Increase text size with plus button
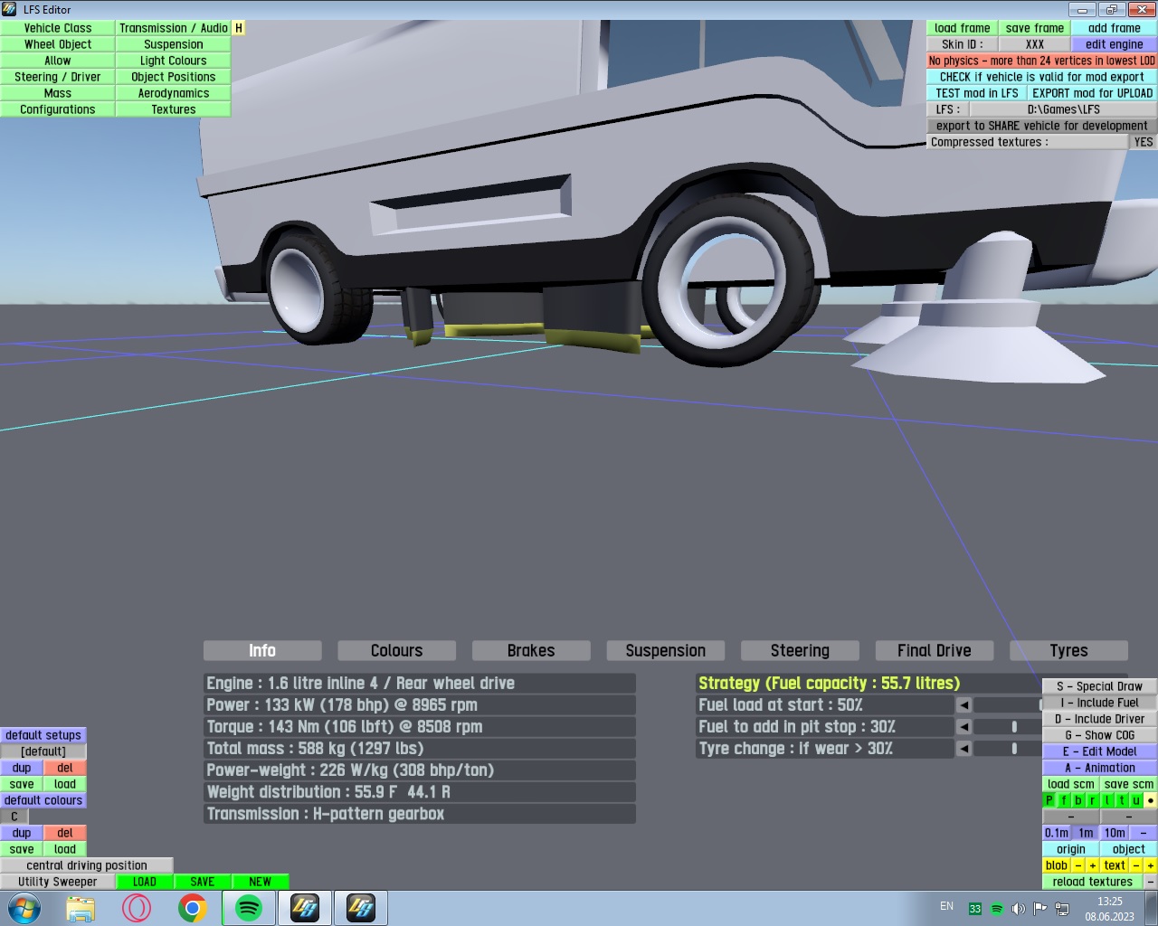Image resolution: width=1158 pixels, height=926 pixels. coord(1151,865)
